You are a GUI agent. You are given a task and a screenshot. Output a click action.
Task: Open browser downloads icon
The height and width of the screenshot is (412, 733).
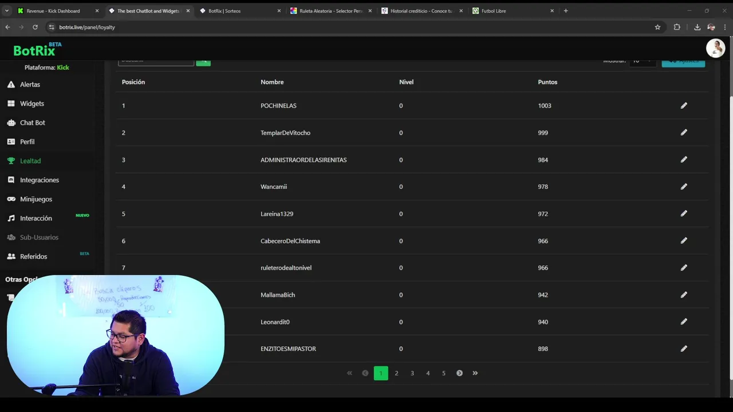[697, 27]
